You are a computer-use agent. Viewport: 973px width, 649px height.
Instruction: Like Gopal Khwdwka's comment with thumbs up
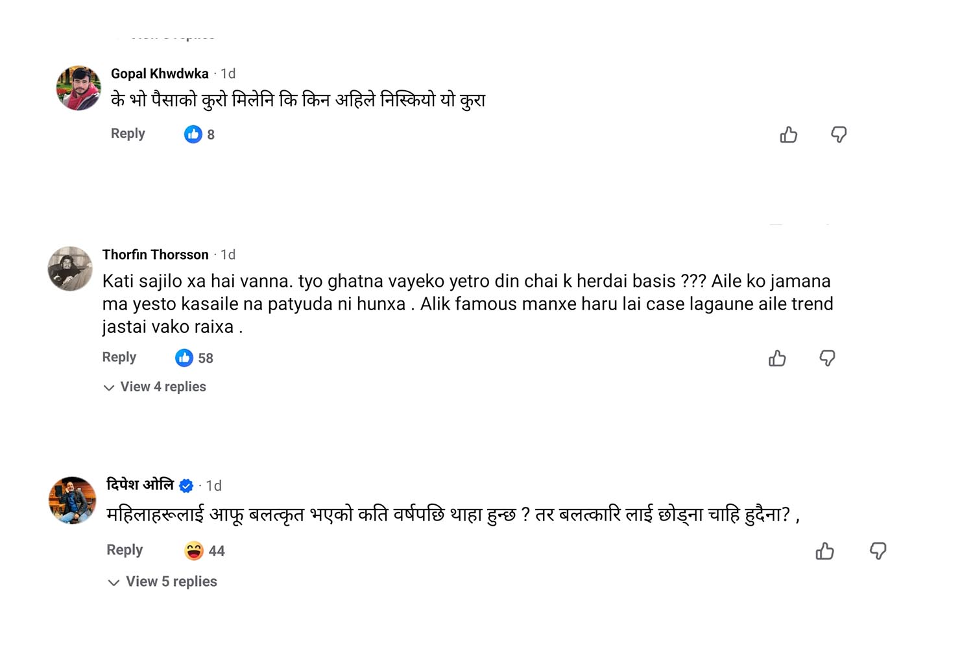pyautogui.click(x=788, y=134)
